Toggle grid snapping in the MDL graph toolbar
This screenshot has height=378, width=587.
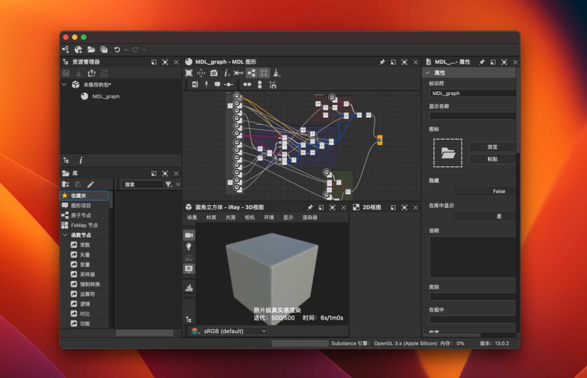(264, 73)
